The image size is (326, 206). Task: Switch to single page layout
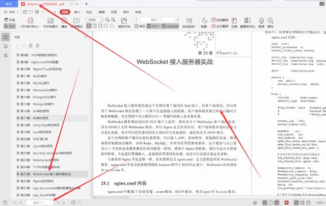[140, 26]
